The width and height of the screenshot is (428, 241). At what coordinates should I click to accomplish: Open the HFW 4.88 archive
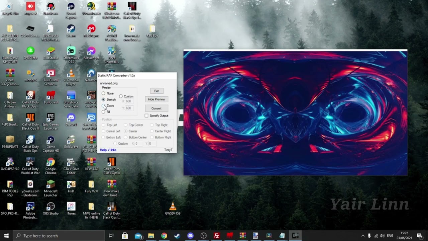(91, 164)
